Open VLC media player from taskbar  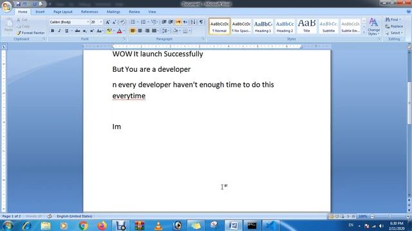(158, 225)
